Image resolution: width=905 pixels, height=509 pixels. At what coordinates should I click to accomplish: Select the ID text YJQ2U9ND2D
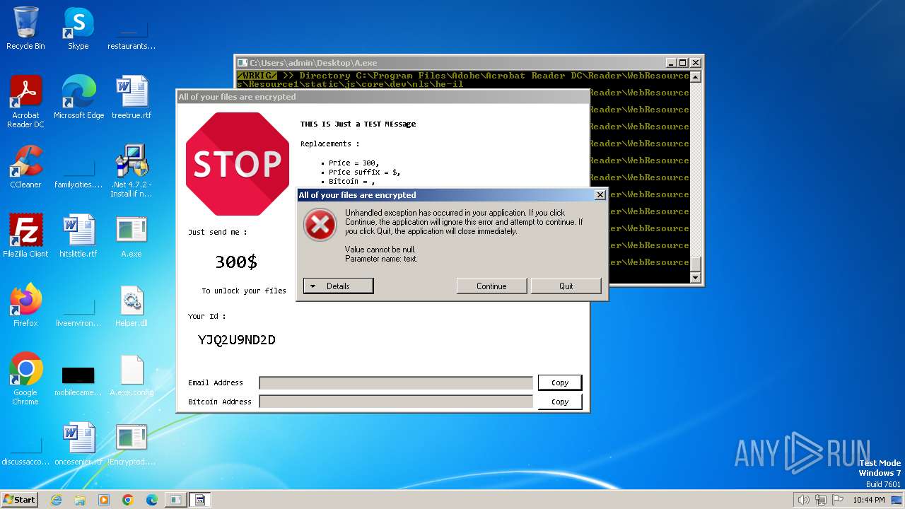coord(237,340)
